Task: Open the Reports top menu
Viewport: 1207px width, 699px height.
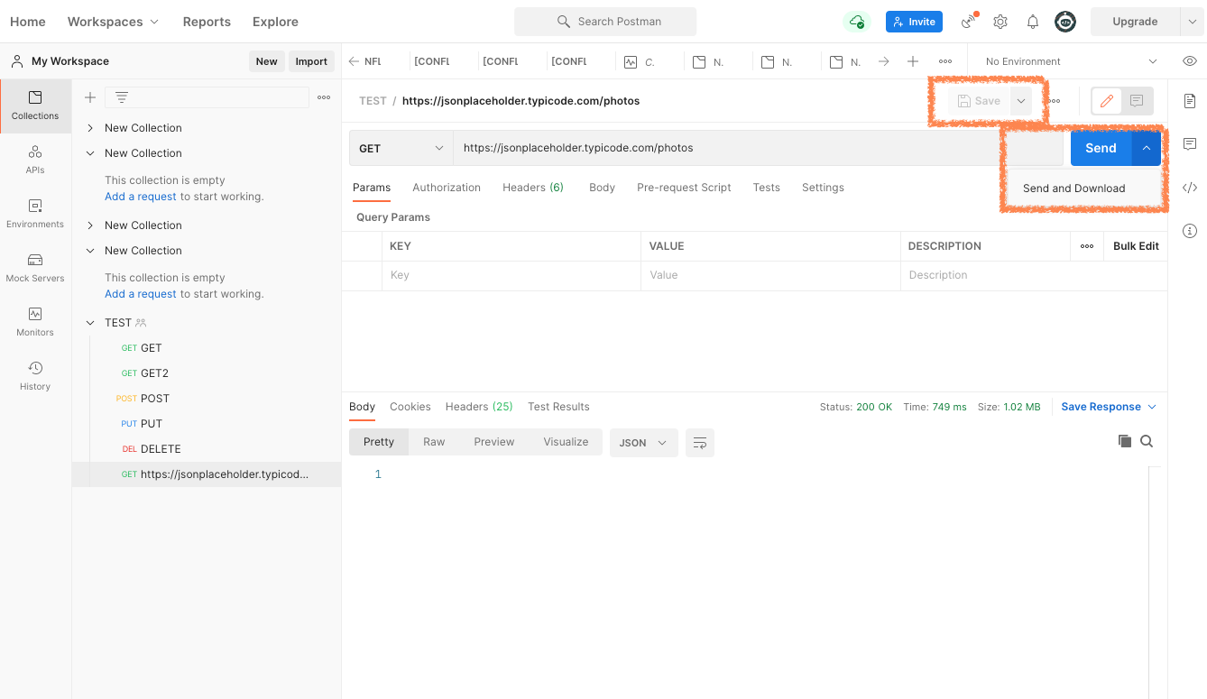Action: 207,22
